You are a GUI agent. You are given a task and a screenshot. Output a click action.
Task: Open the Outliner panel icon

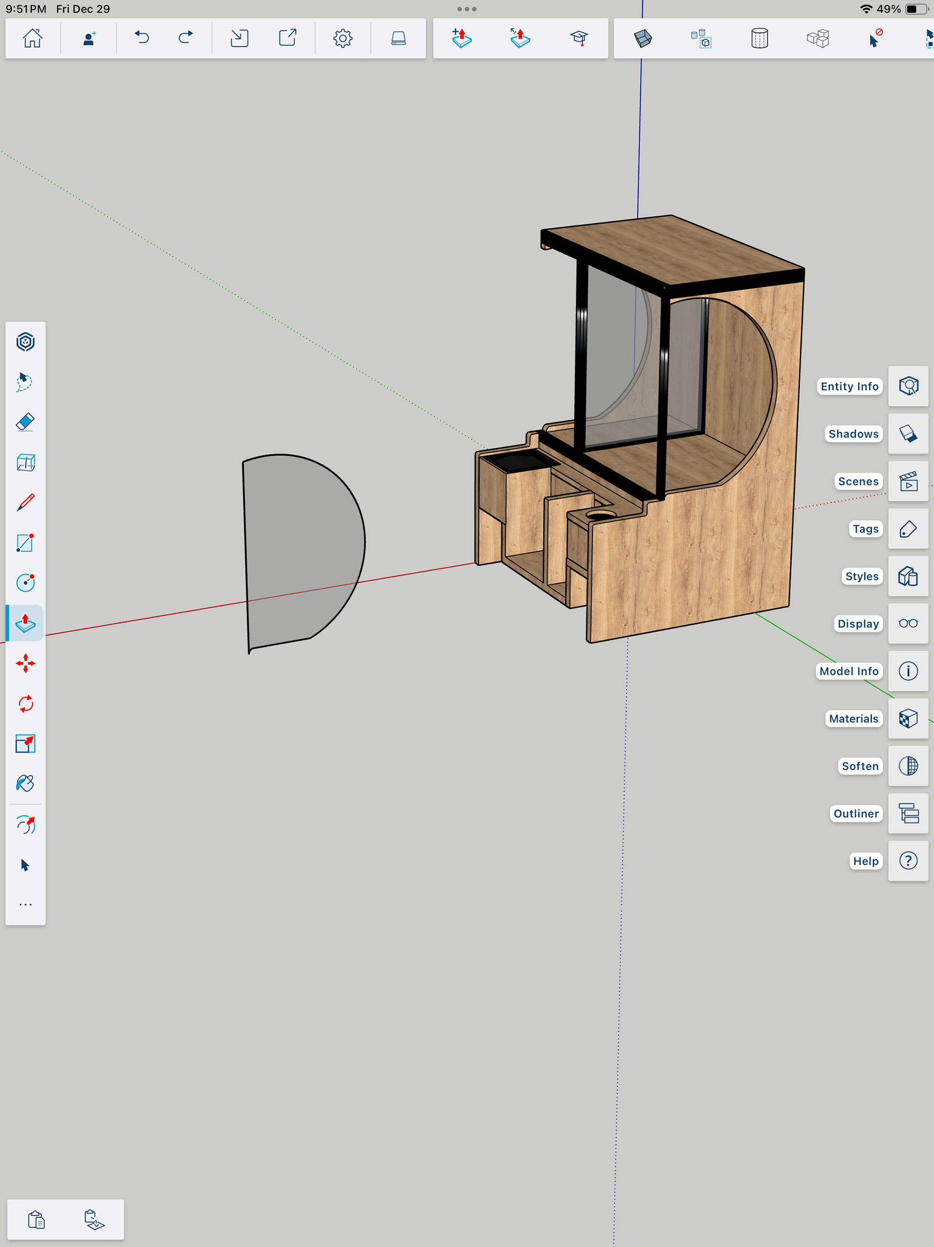click(x=908, y=814)
